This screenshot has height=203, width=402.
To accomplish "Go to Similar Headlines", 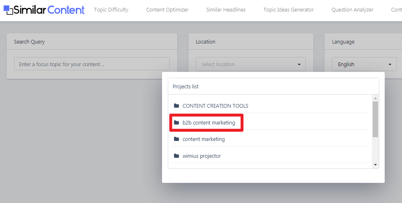I will click(226, 10).
